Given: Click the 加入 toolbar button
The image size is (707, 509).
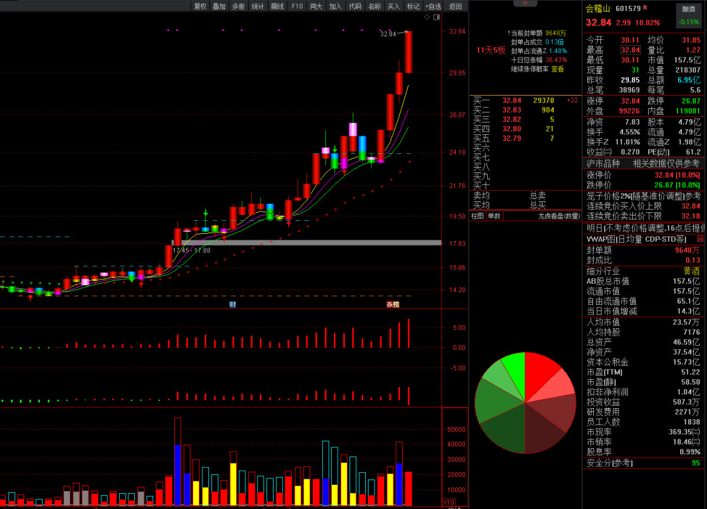Looking at the screenshot, I should [x=335, y=6].
